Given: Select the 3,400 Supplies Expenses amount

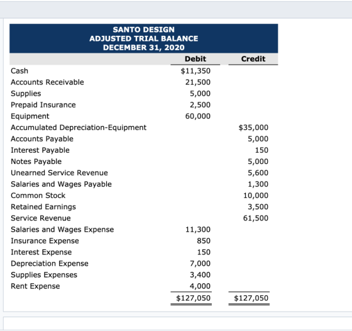Looking at the screenshot, I should click(x=200, y=274).
